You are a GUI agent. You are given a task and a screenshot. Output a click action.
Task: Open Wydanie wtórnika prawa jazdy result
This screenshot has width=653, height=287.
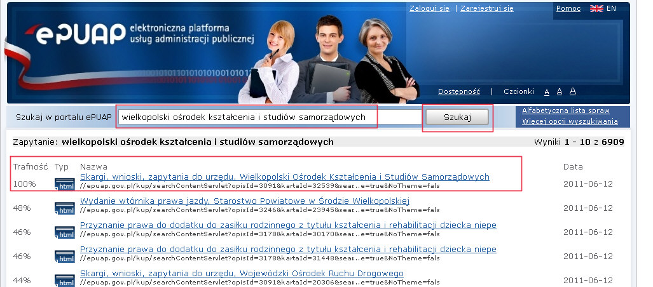[x=244, y=201]
